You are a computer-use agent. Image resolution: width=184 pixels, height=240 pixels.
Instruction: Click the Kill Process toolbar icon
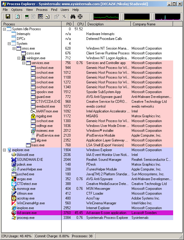click(64, 17)
